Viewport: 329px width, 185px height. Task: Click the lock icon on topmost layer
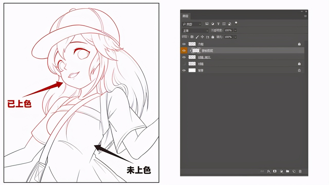[299, 44]
